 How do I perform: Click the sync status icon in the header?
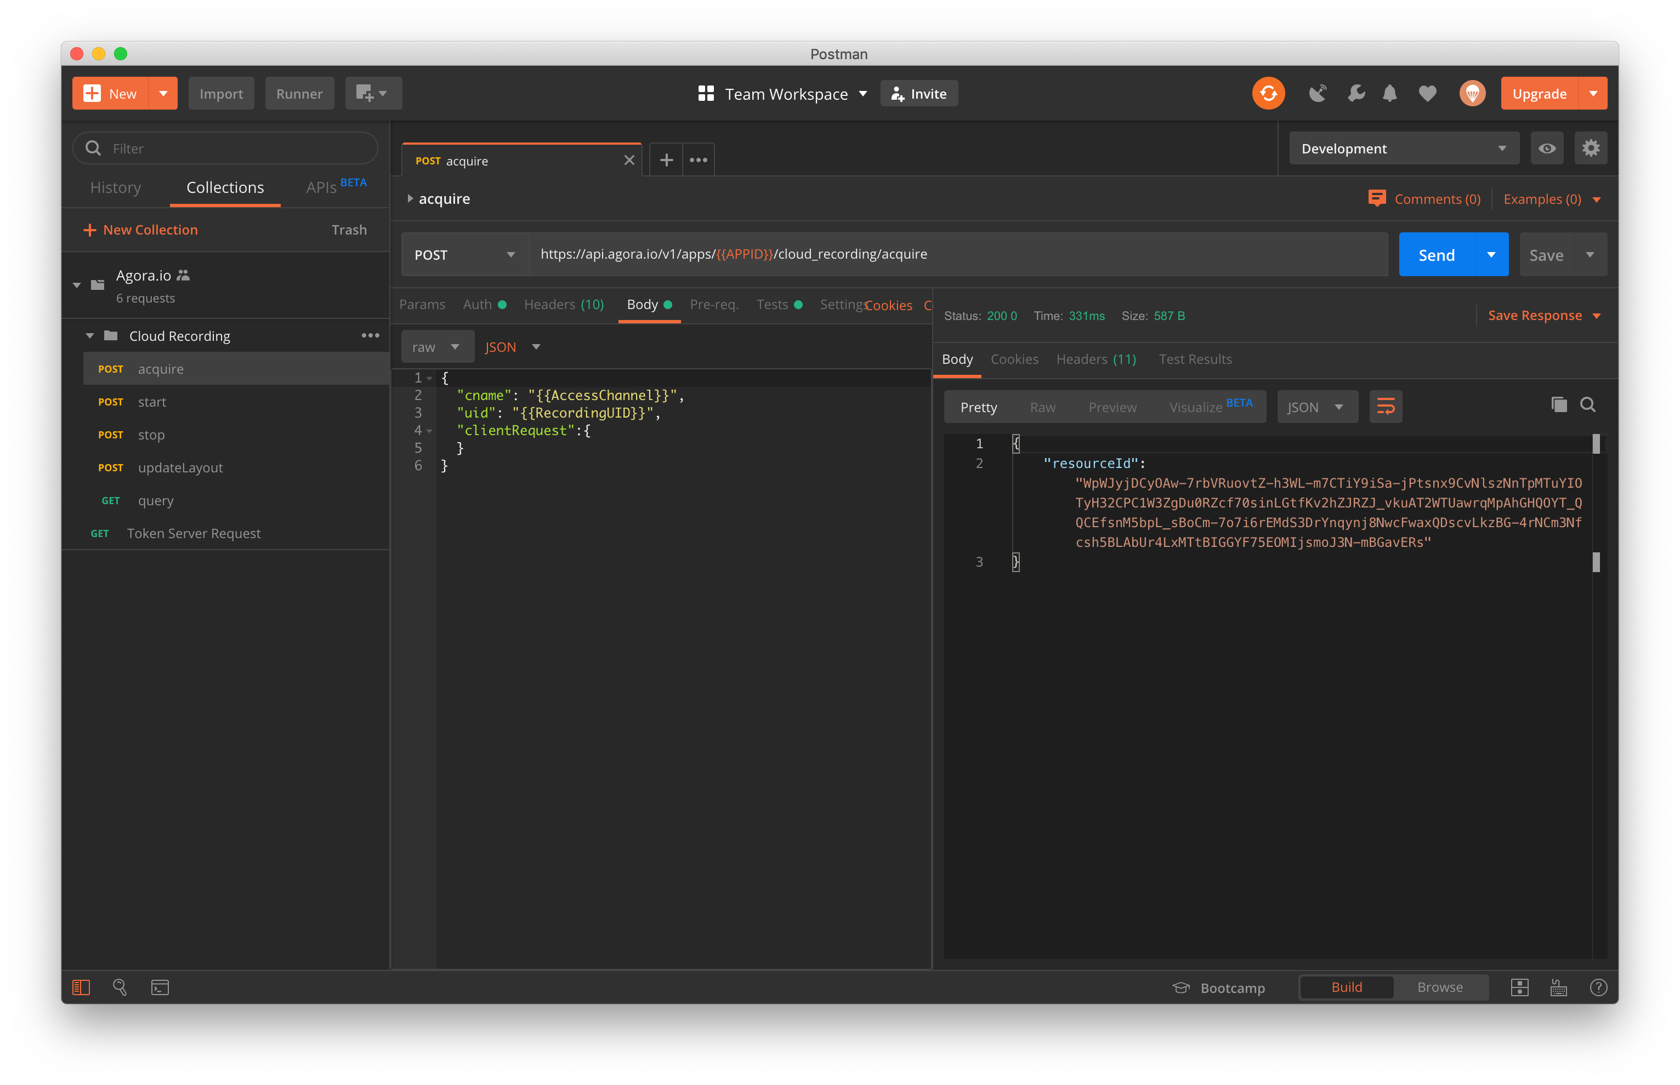click(x=1268, y=93)
